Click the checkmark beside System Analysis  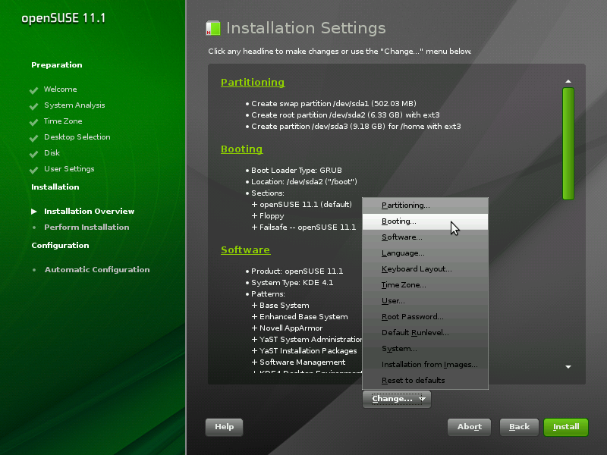click(33, 106)
